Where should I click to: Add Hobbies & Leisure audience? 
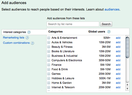pyautogui.click(x=118, y=78)
